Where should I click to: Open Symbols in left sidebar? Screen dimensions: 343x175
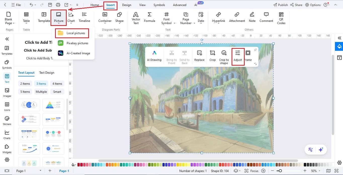(x=7, y=64)
